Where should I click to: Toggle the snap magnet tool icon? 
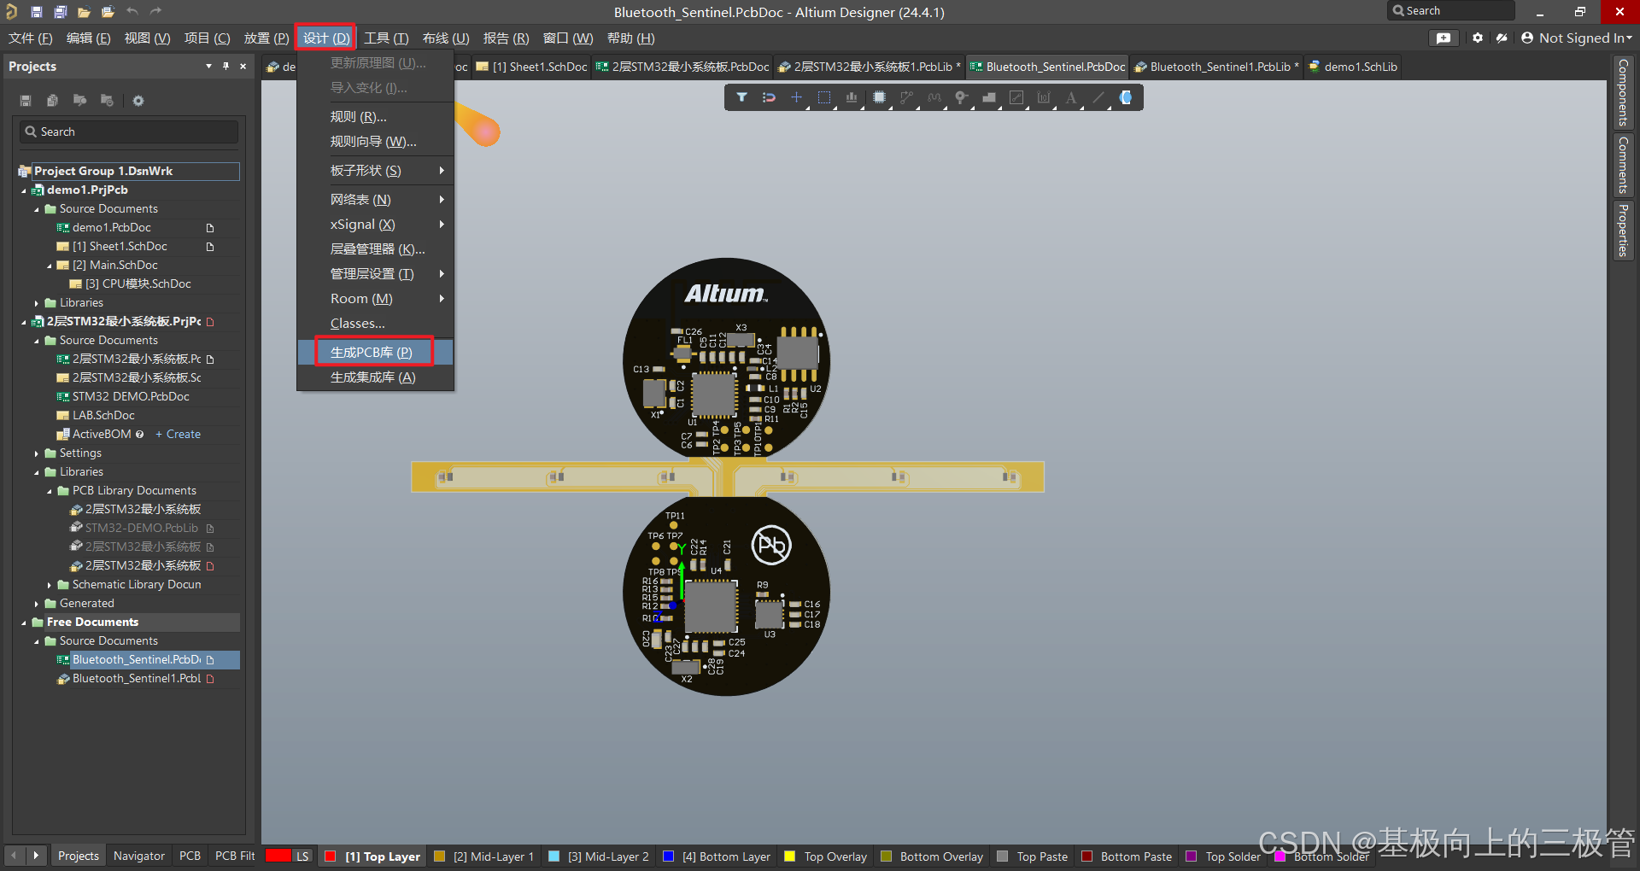pos(769,97)
